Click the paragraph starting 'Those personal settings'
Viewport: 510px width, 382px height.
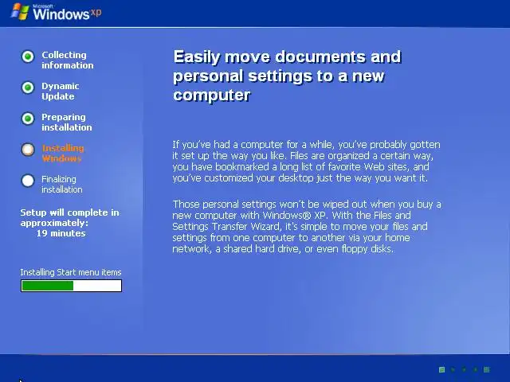[307, 226]
